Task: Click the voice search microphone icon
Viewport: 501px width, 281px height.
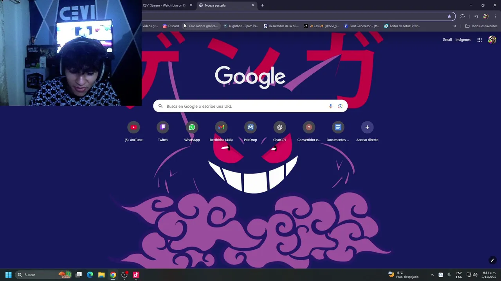Action: click(x=331, y=106)
